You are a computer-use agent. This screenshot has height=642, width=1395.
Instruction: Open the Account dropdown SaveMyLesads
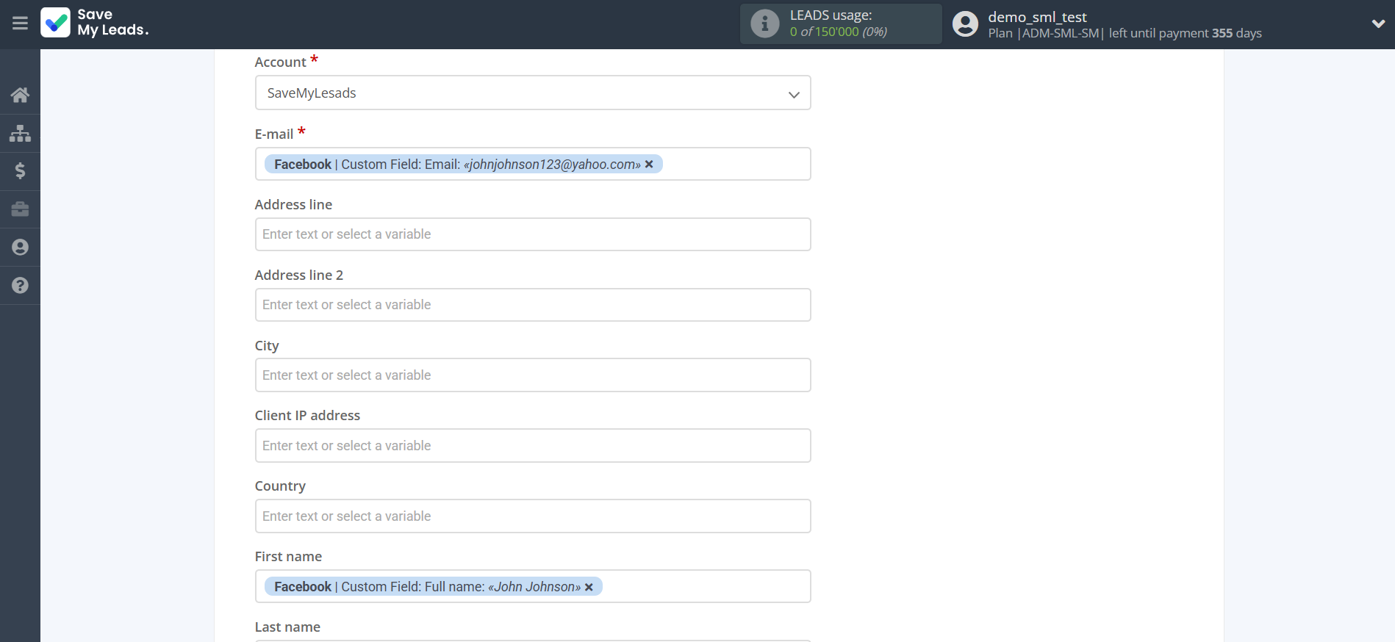pyautogui.click(x=532, y=93)
